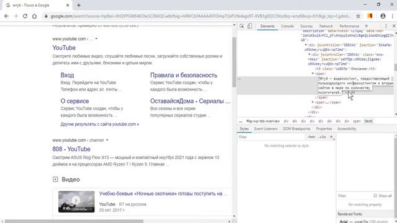Reload the Google search page
Screen dimensions: 397x223
[x=25, y=16]
